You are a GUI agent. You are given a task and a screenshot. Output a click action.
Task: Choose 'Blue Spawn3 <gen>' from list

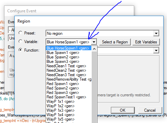coord(68,61)
